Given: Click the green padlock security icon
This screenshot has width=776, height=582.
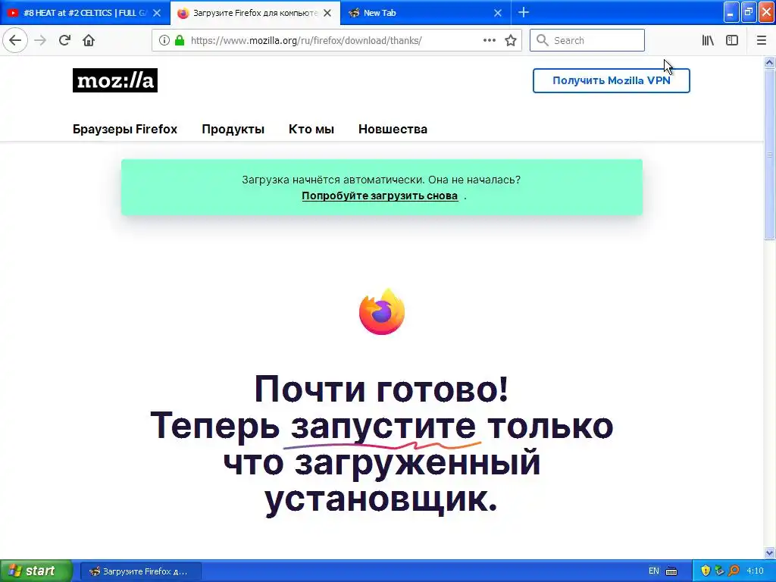Looking at the screenshot, I should coord(180,41).
